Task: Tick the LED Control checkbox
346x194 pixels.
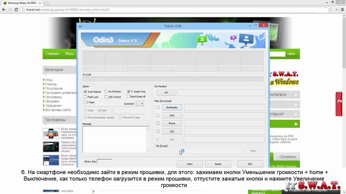Action: [x=106, y=97]
